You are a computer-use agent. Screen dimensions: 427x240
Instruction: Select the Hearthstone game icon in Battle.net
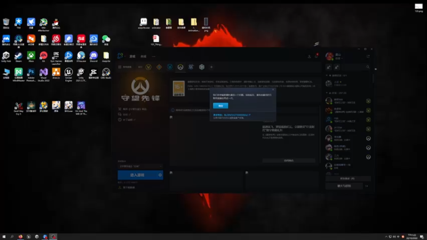tap(159, 67)
